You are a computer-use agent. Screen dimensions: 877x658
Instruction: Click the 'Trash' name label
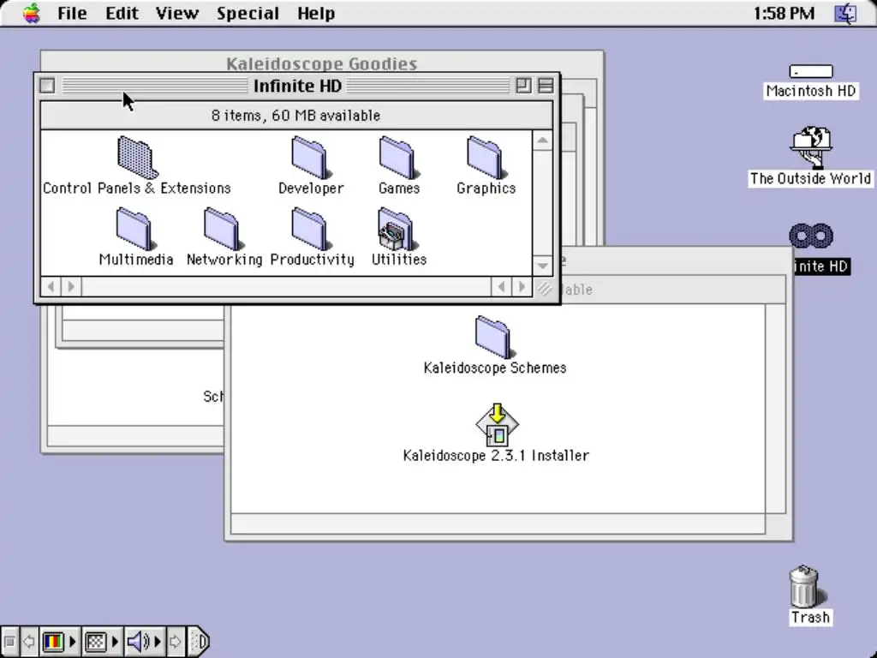coord(810,617)
